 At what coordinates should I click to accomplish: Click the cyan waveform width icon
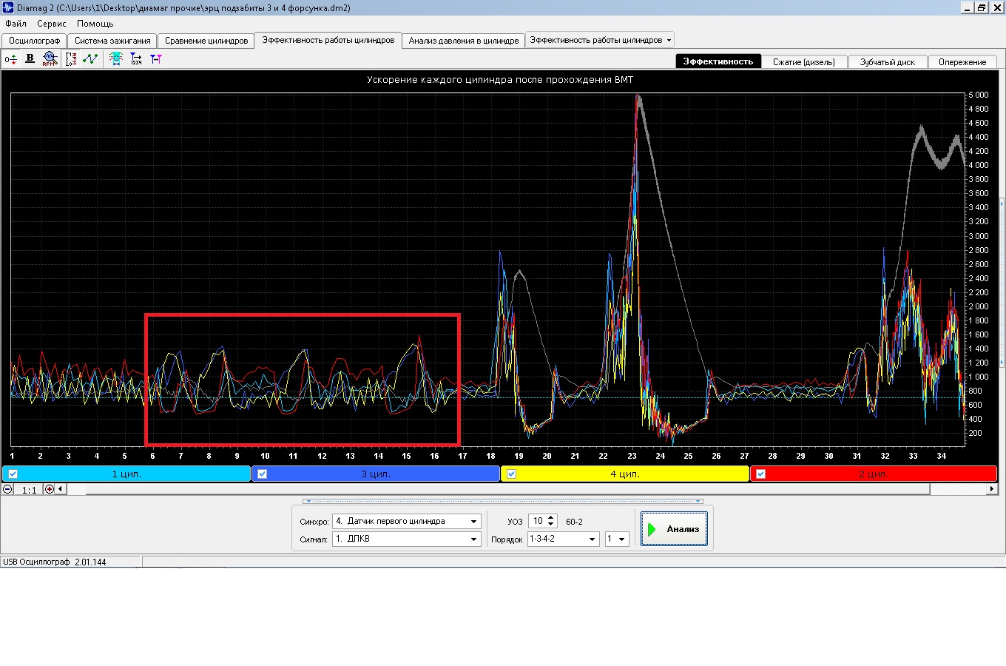116,58
